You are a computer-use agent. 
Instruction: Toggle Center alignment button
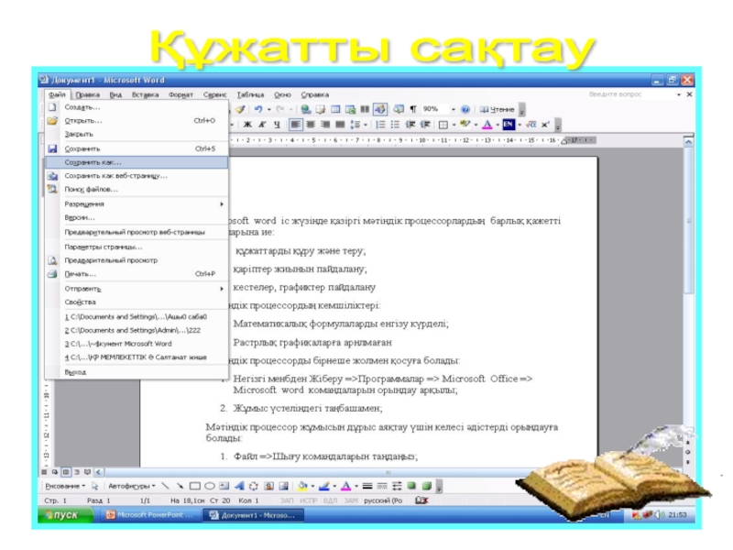point(311,125)
